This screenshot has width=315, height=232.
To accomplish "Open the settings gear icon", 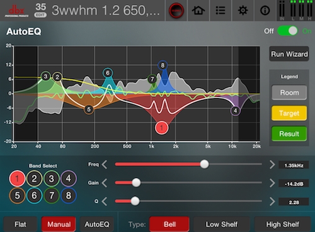I will click(x=243, y=10).
